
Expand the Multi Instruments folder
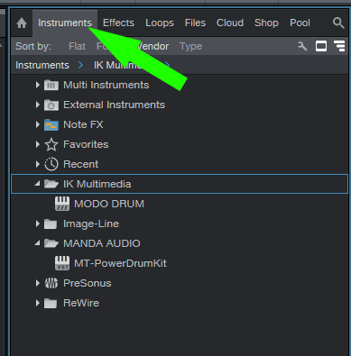pos(37,85)
